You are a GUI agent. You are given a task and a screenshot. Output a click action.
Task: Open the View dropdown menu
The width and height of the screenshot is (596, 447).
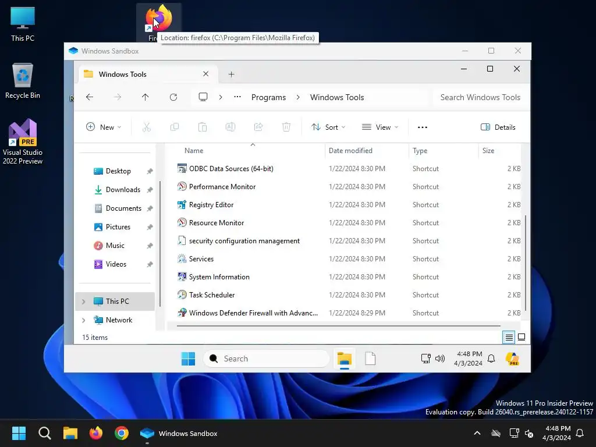pos(379,127)
